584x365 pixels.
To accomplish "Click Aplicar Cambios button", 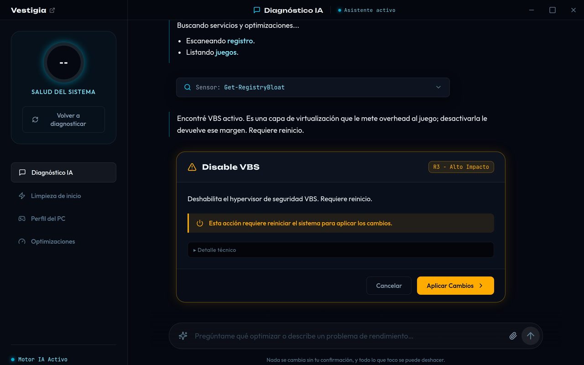I will point(455,286).
